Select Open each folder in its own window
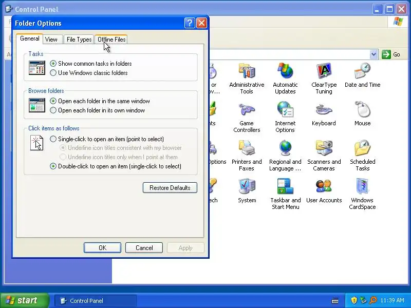411x308 pixels. (x=97, y=110)
